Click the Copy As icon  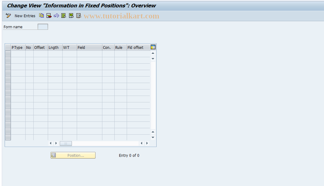(42, 16)
